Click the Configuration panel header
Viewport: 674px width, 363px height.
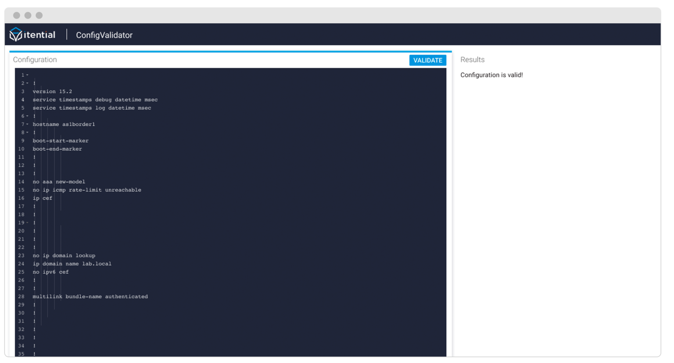[x=35, y=60]
